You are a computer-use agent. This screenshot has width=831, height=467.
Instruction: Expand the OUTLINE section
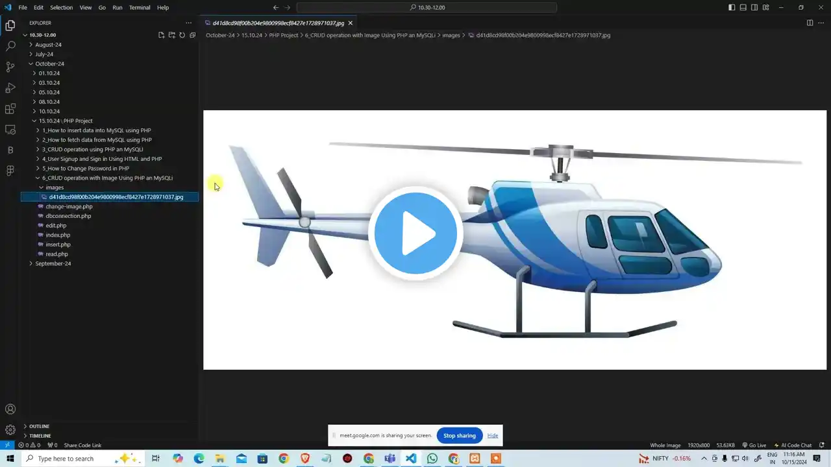point(39,426)
